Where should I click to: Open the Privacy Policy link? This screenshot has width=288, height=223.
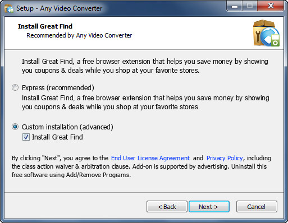[x=225, y=158]
